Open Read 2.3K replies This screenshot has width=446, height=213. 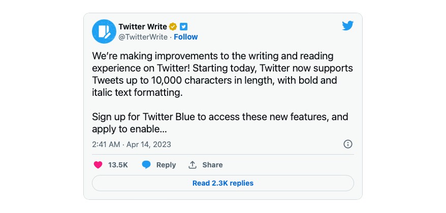[x=223, y=183]
